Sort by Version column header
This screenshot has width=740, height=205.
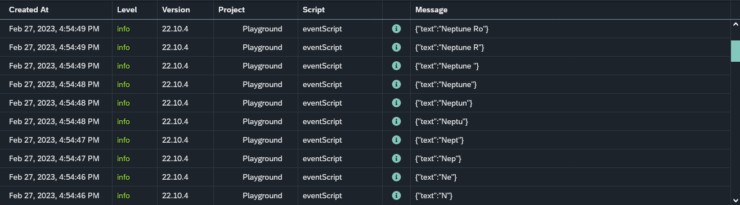point(176,10)
